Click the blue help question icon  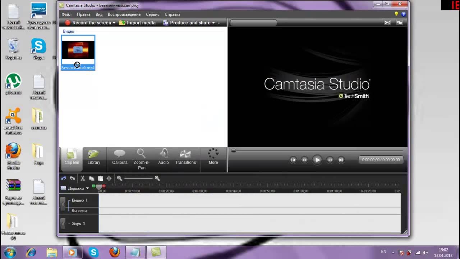403,14
